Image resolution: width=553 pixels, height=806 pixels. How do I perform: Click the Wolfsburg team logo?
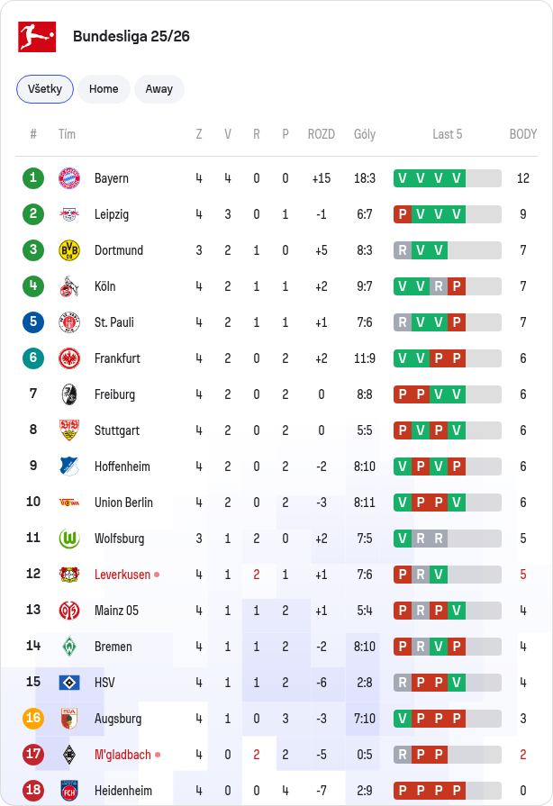pyautogui.click(x=69, y=539)
